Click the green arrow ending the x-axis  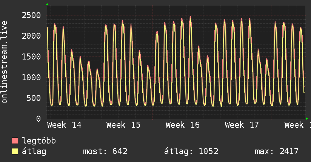pos(307,119)
